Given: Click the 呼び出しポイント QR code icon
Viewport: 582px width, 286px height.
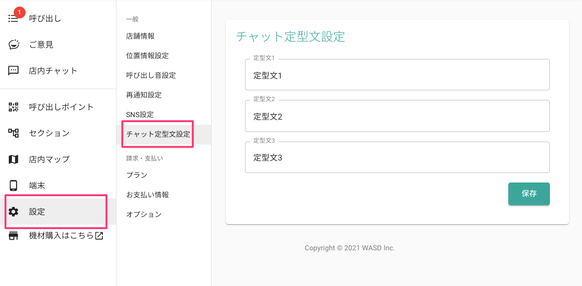Looking at the screenshot, I should (x=13, y=108).
